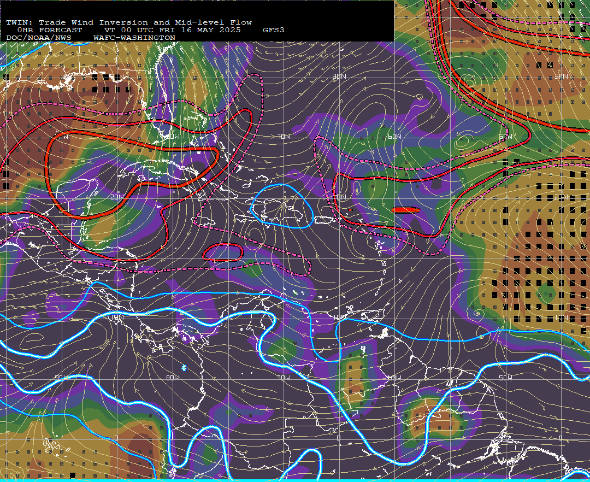Click the 'WAFC-WASHINGTON' text in the header
This screenshot has height=482, width=590.
pos(134,38)
